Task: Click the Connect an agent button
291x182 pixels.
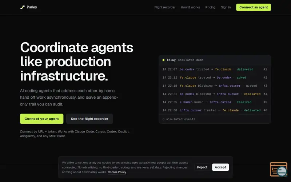Action: tap(253, 7)
